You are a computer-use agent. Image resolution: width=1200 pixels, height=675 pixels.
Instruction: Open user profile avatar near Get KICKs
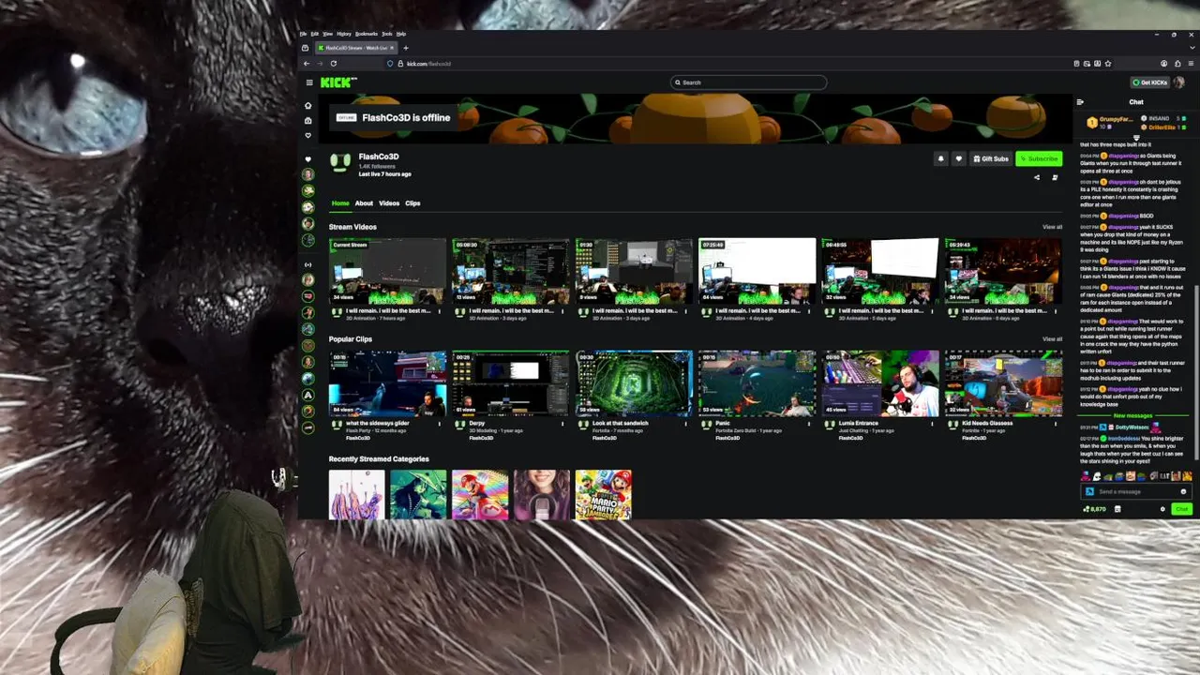1179,82
